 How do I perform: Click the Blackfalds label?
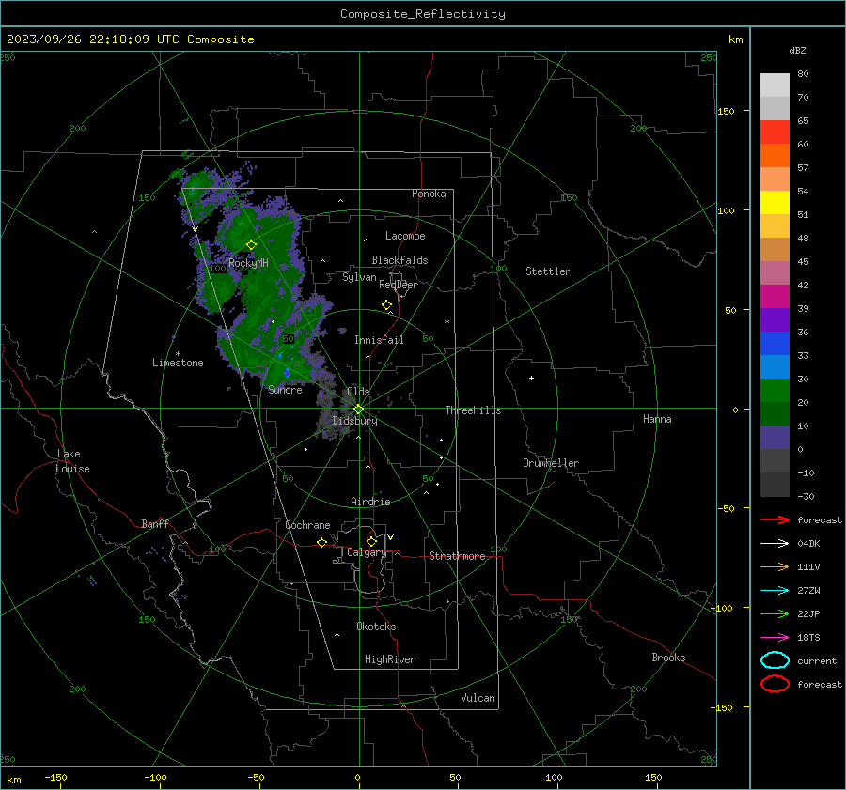[x=399, y=260]
